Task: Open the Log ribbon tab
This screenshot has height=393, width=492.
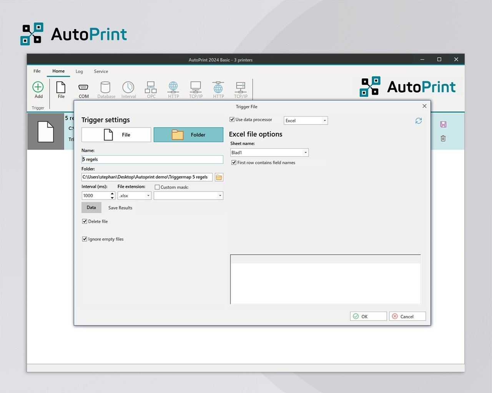Action: (x=79, y=71)
